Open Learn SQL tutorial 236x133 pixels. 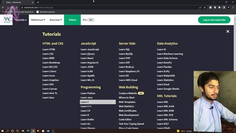point(124,49)
